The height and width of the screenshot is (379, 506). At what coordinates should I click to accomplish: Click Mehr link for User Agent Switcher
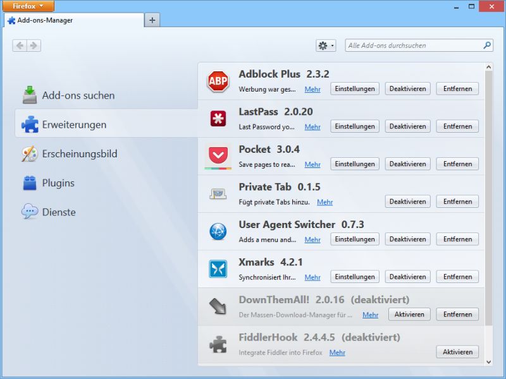(312, 240)
